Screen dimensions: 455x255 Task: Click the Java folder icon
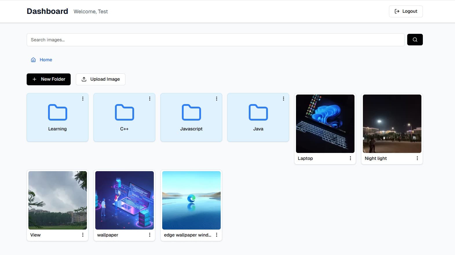(258, 112)
